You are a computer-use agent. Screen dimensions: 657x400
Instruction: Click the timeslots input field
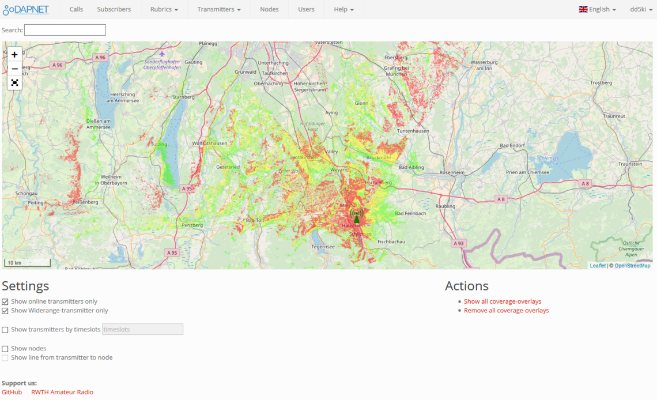point(142,329)
